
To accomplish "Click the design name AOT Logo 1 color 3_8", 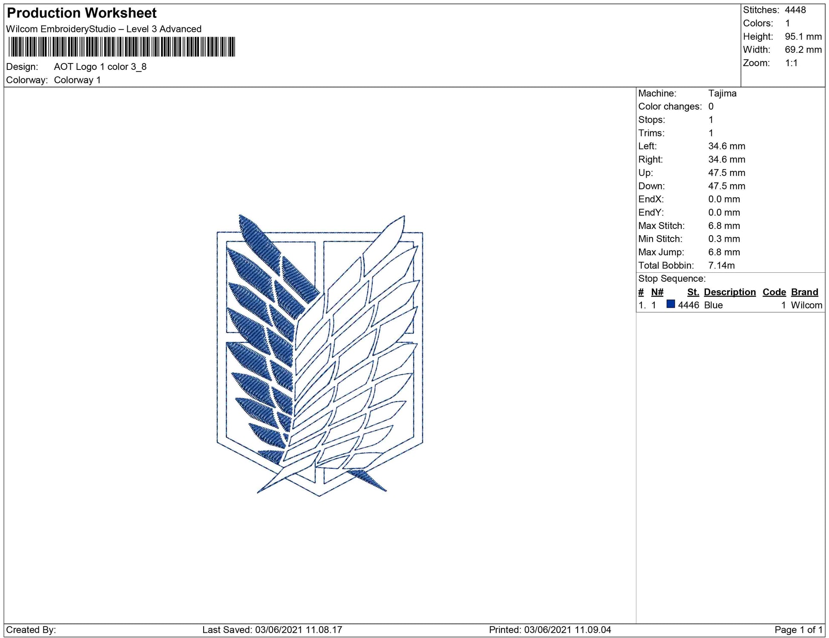I will point(100,67).
